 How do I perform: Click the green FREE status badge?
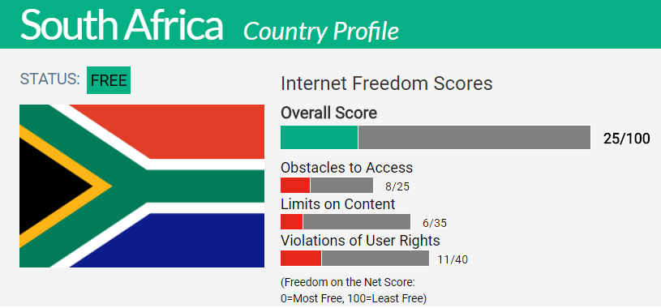pyautogui.click(x=109, y=80)
